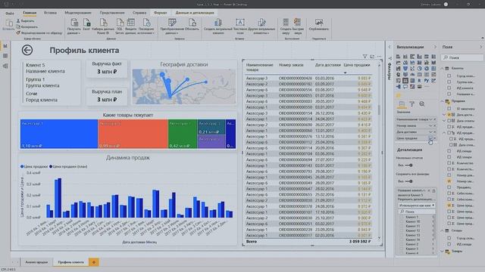Check the Группа клиента field checkbox
The height and width of the screenshot is (272, 485).
point(449,82)
